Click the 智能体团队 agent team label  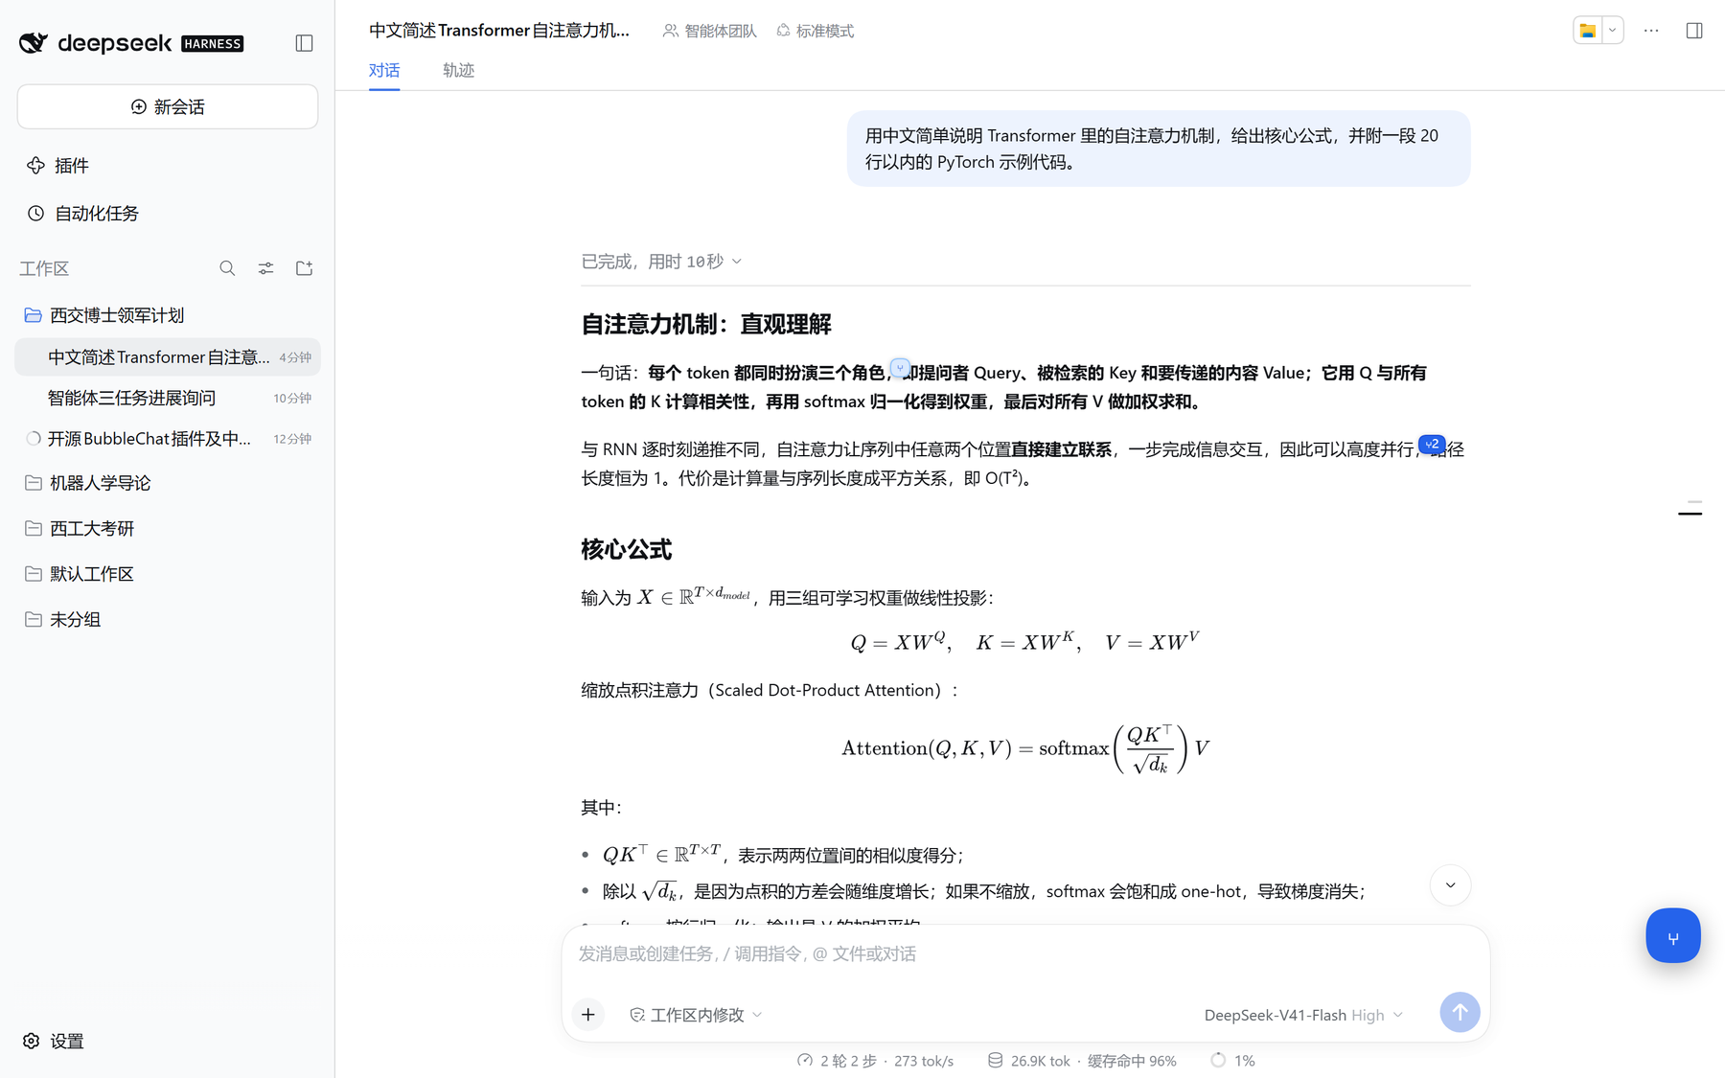709,31
